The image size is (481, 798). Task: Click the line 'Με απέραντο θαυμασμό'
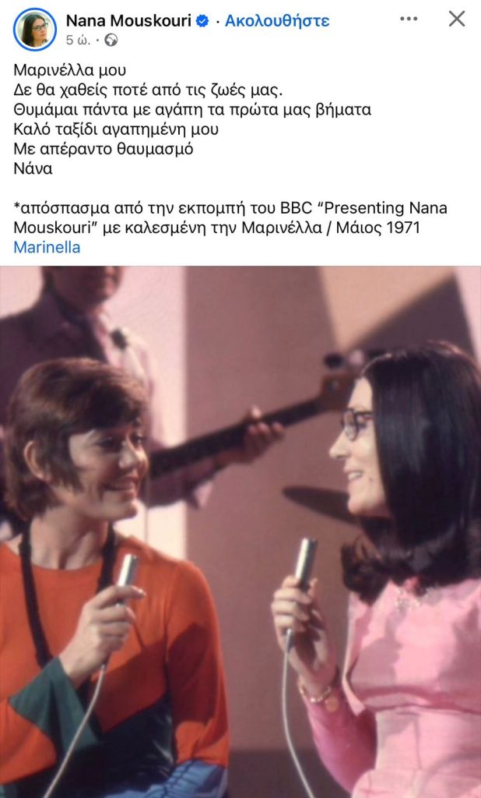tap(104, 149)
